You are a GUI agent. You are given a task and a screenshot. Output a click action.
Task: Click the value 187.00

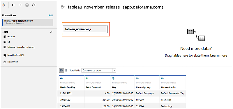point(106,106)
